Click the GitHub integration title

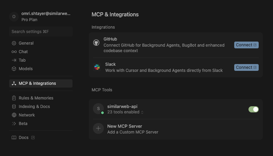click(x=110, y=39)
